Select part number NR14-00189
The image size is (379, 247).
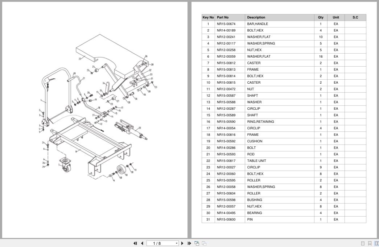point(226,30)
